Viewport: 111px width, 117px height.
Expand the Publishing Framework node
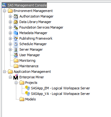[10, 38]
